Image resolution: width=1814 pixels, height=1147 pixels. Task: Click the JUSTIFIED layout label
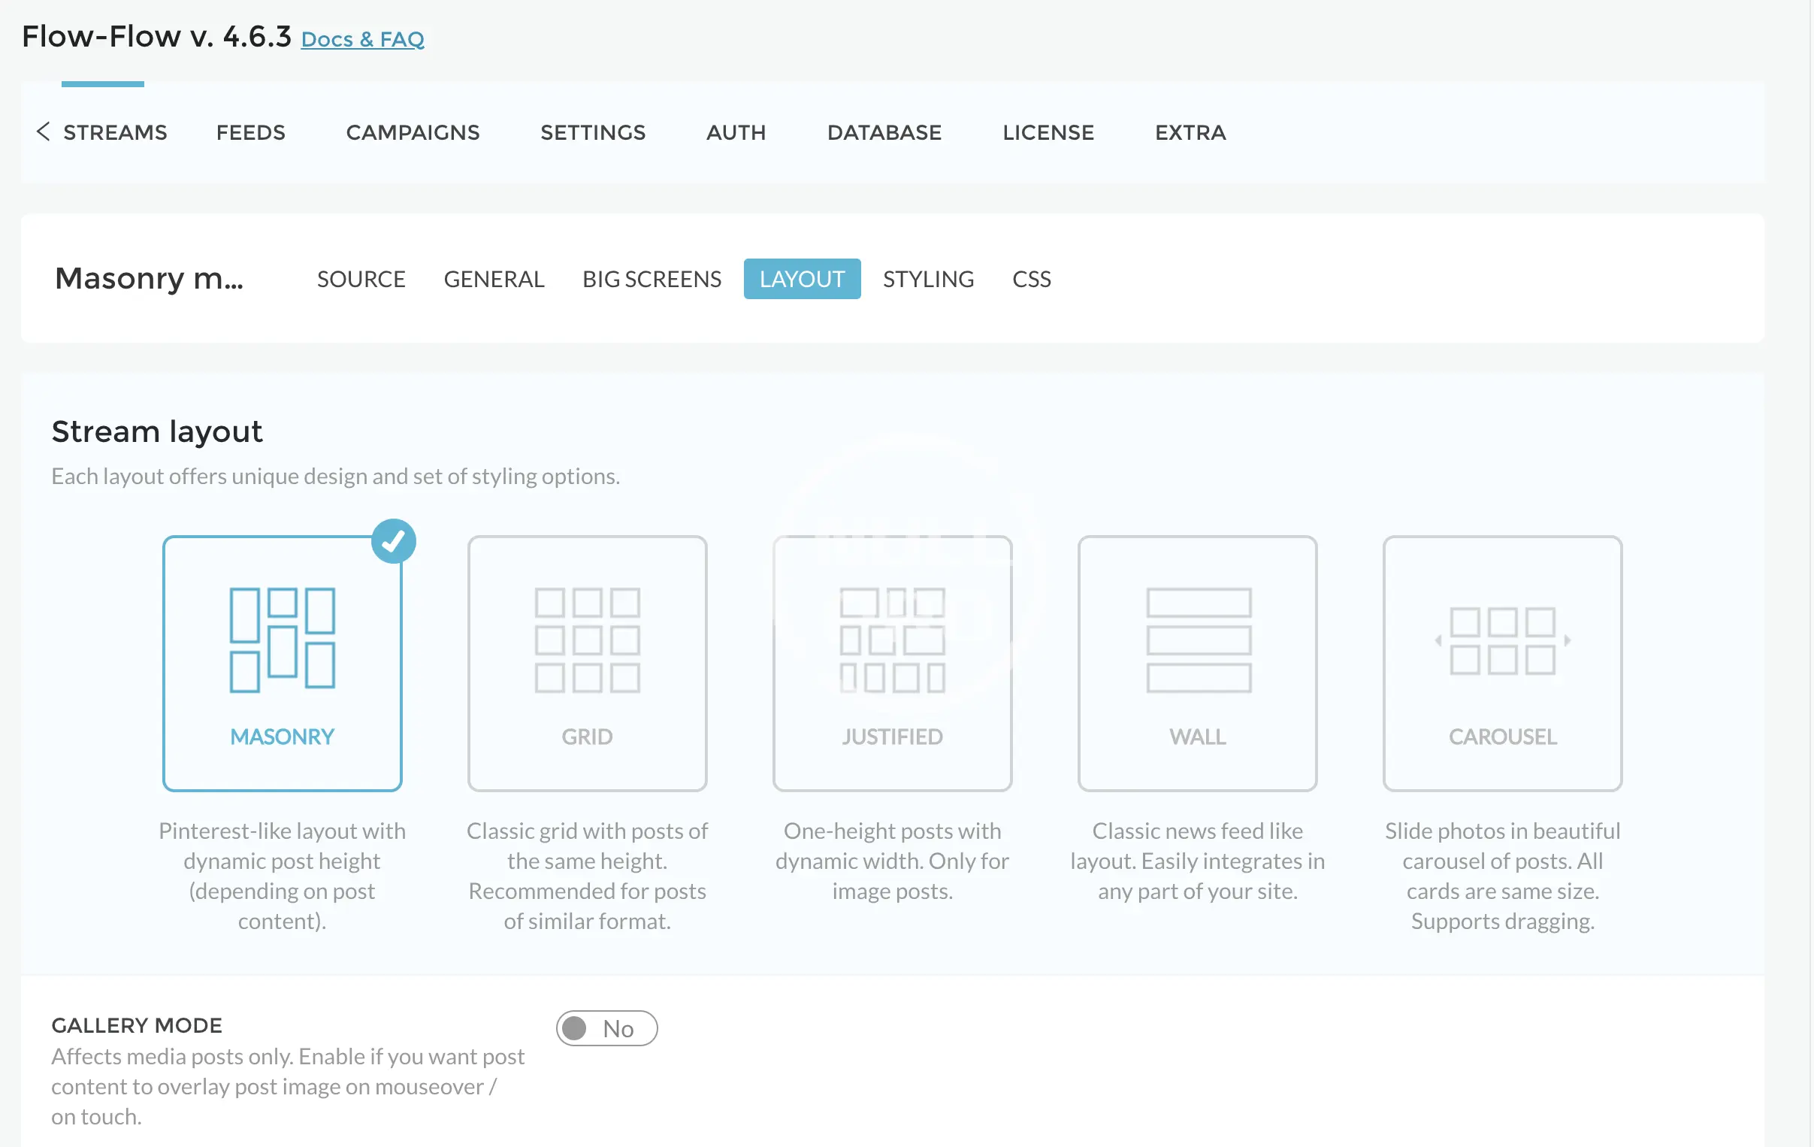coord(893,737)
